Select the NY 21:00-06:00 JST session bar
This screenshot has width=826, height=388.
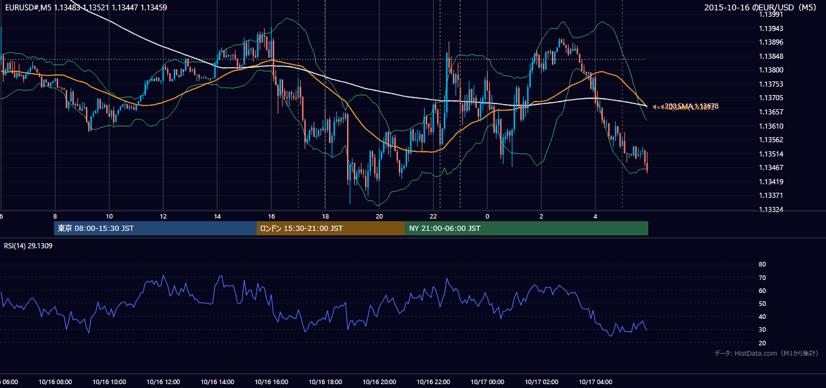[x=527, y=228]
